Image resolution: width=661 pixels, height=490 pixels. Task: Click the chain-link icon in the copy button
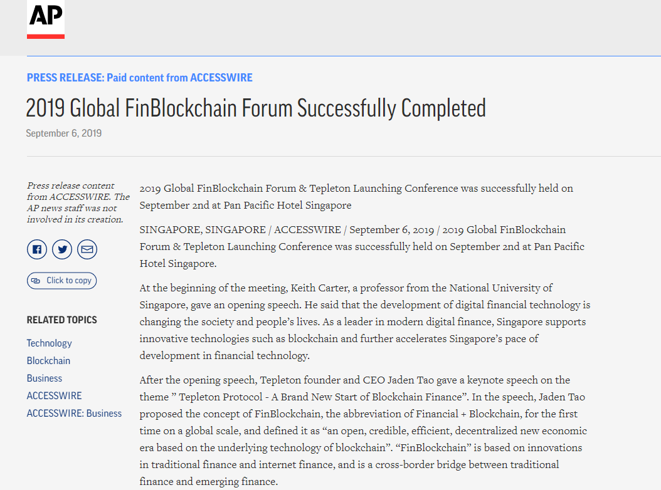(36, 281)
